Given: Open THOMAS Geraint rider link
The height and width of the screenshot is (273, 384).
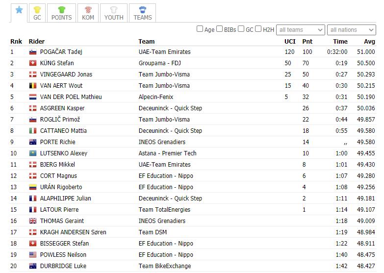Looking at the screenshot, I should [62, 221].
